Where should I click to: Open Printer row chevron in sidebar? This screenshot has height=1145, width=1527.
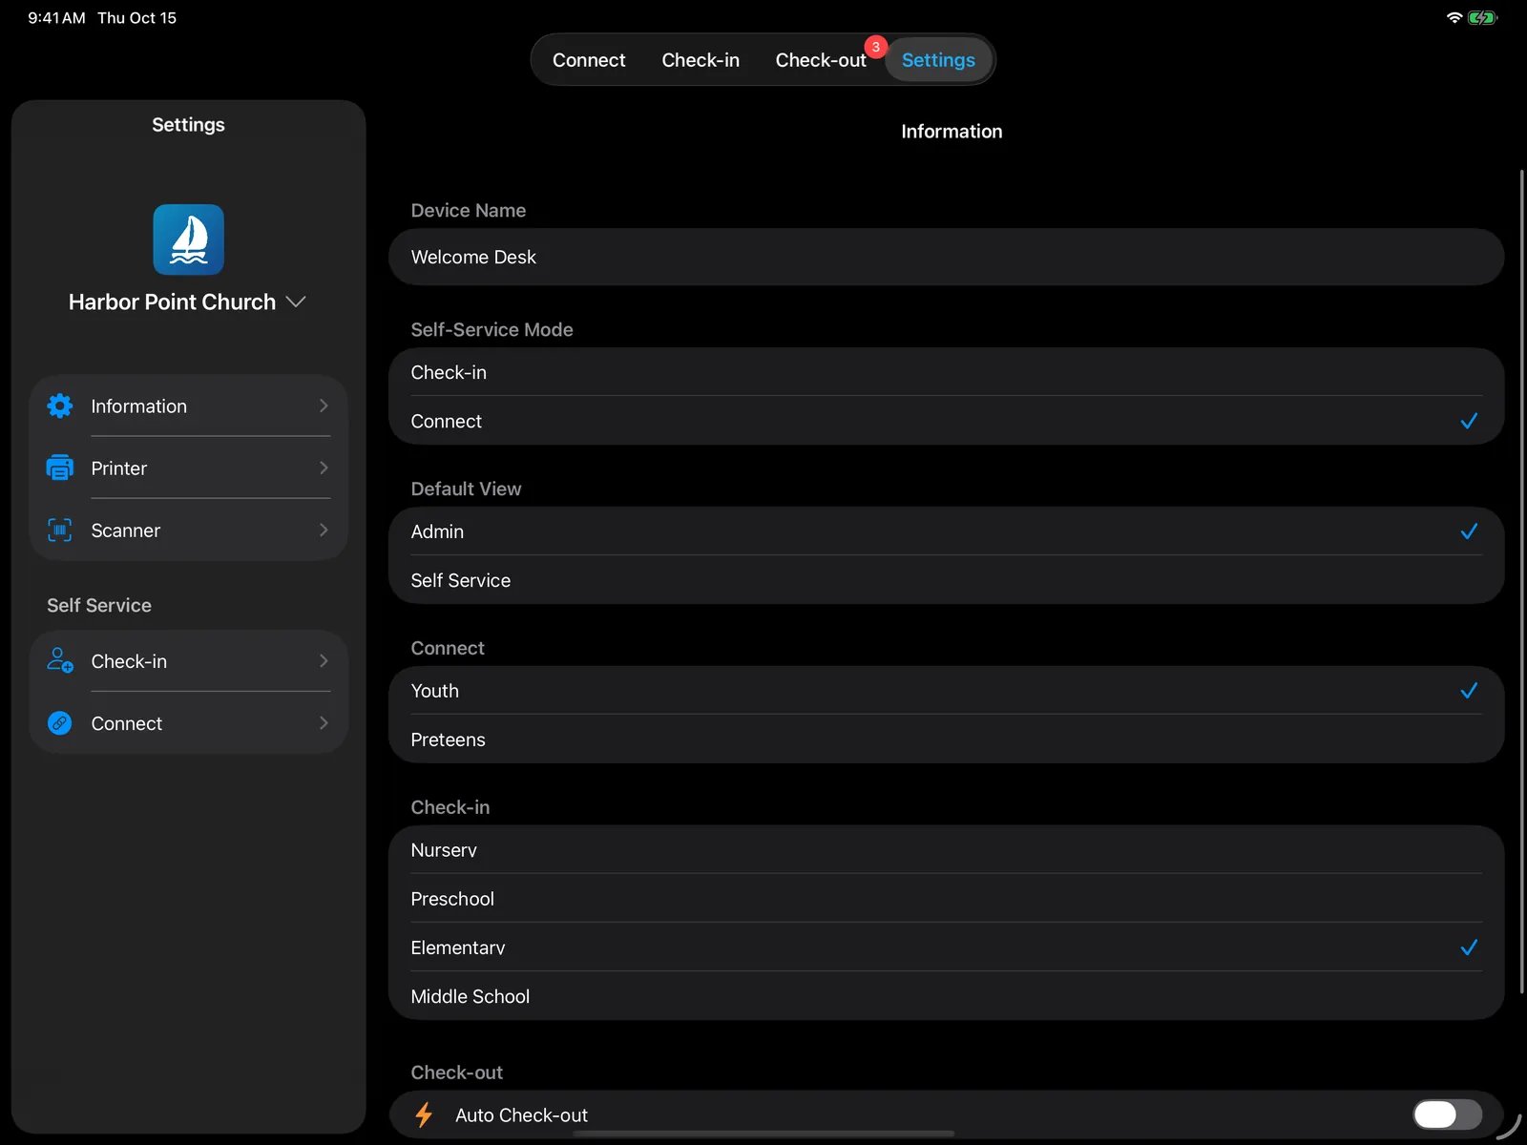coord(324,468)
